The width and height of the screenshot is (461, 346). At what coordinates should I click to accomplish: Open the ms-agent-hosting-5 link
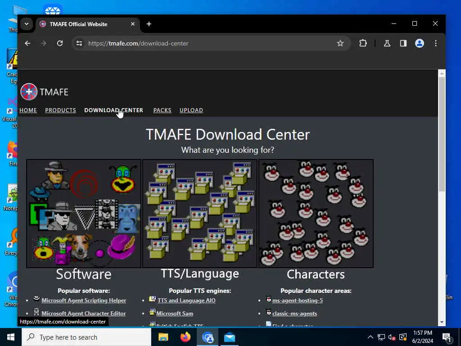(298, 300)
